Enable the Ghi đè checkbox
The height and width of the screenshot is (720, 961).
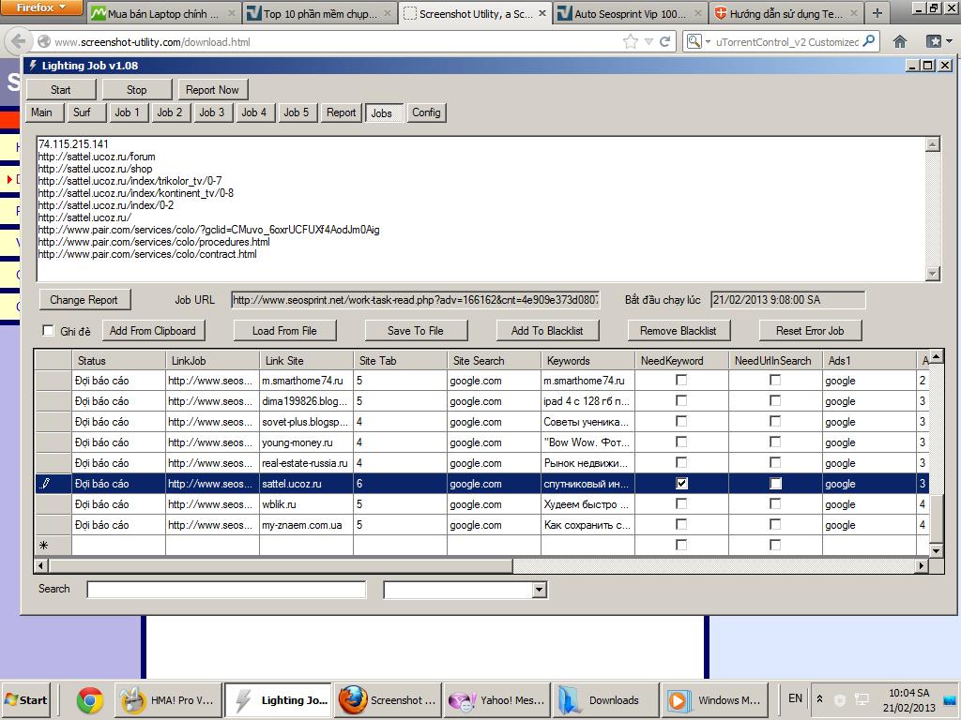(49, 331)
